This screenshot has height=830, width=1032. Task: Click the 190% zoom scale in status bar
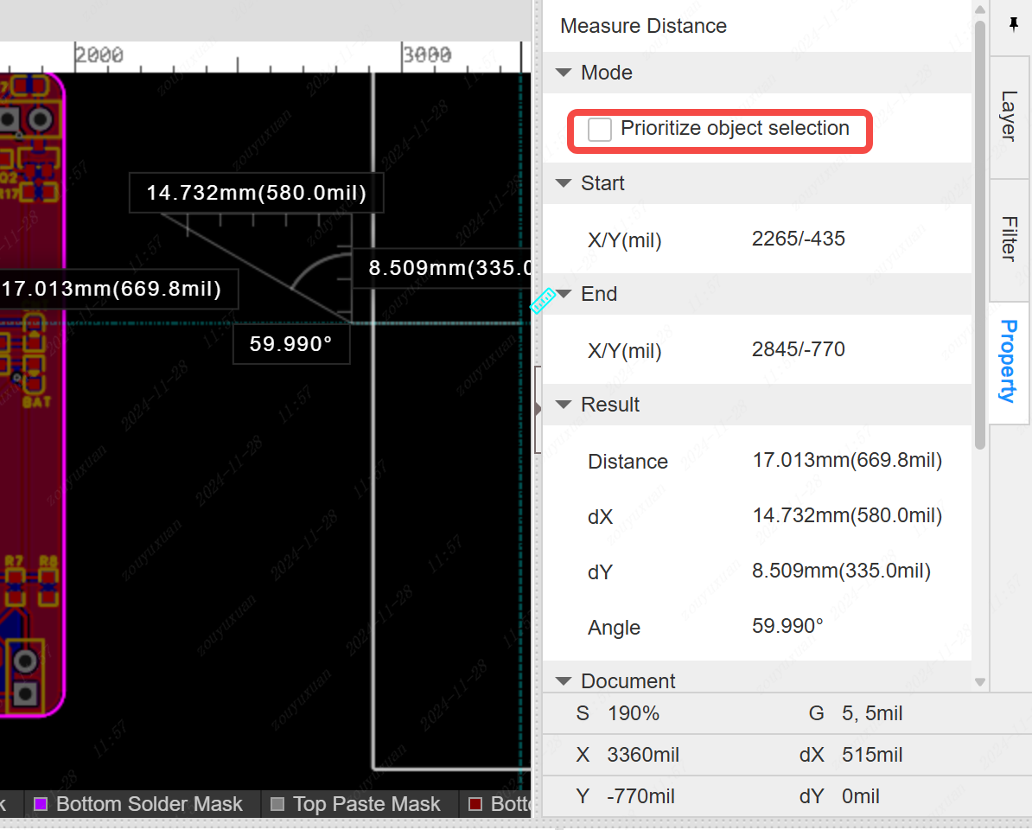click(633, 713)
